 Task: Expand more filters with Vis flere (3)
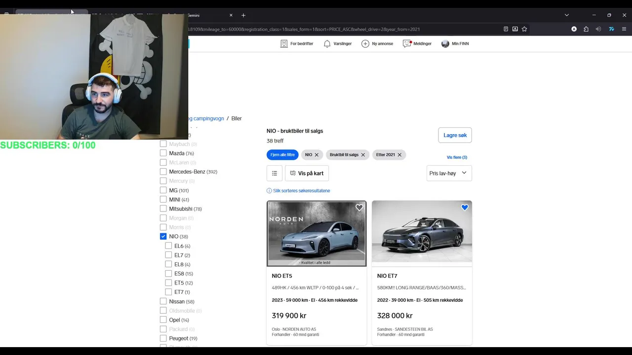[457, 157]
